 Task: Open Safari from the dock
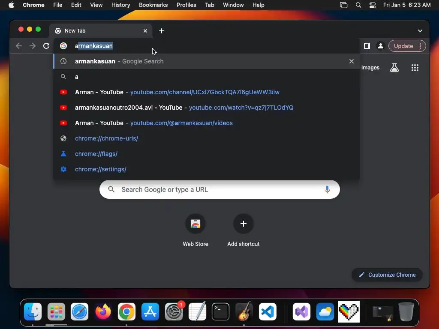79,311
